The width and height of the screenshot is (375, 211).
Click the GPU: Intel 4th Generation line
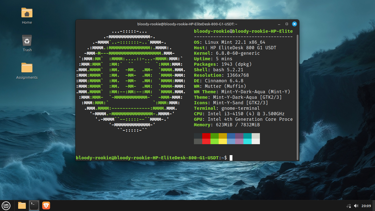coord(243,119)
